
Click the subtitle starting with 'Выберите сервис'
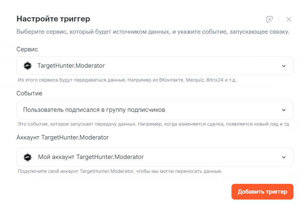point(153,32)
